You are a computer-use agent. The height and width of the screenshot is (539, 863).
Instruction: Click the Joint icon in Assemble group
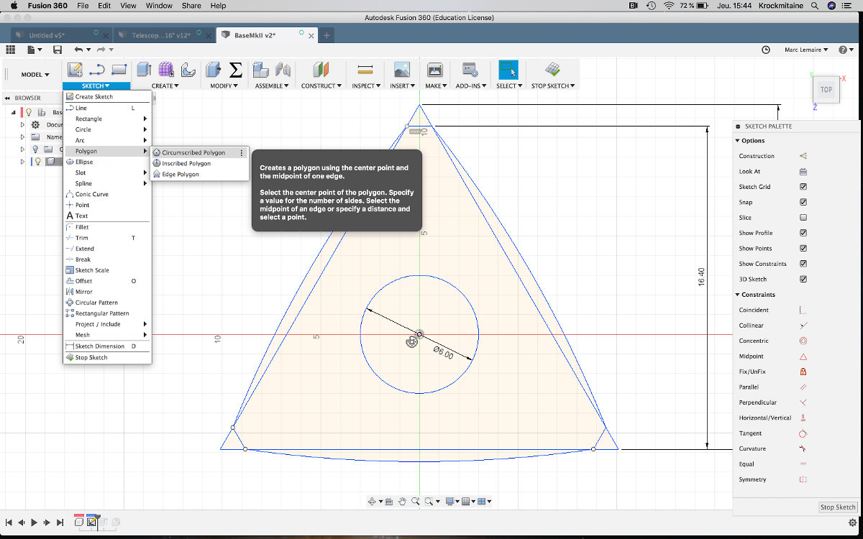pos(283,70)
